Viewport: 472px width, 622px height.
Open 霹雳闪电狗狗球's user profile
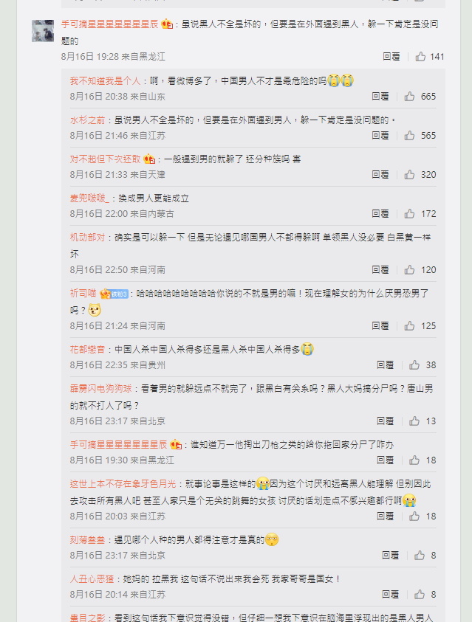[x=101, y=388]
